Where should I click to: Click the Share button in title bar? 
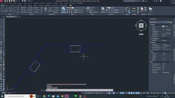[x=30, y=1]
